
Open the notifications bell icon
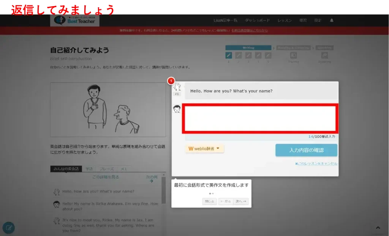[332, 20]
